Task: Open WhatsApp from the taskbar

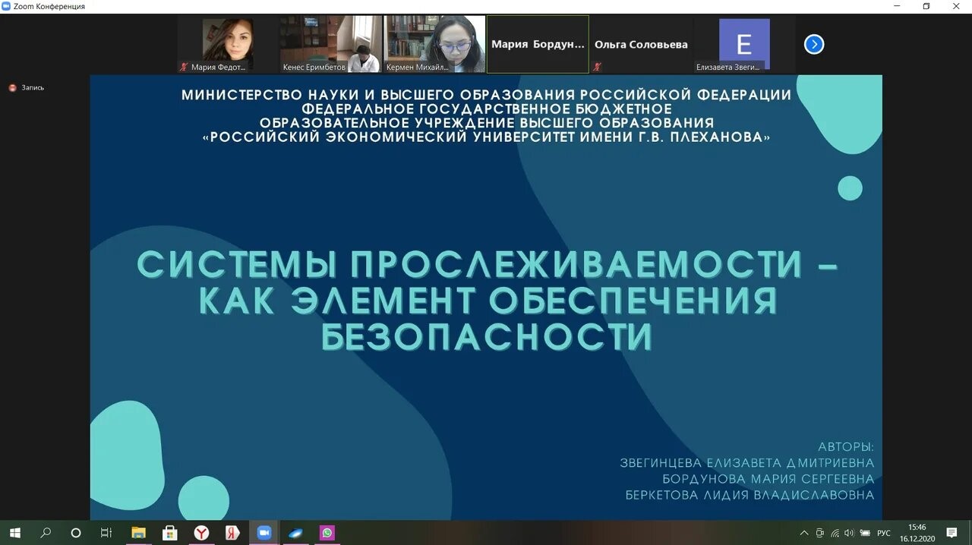Action: (x=327, y=533)
